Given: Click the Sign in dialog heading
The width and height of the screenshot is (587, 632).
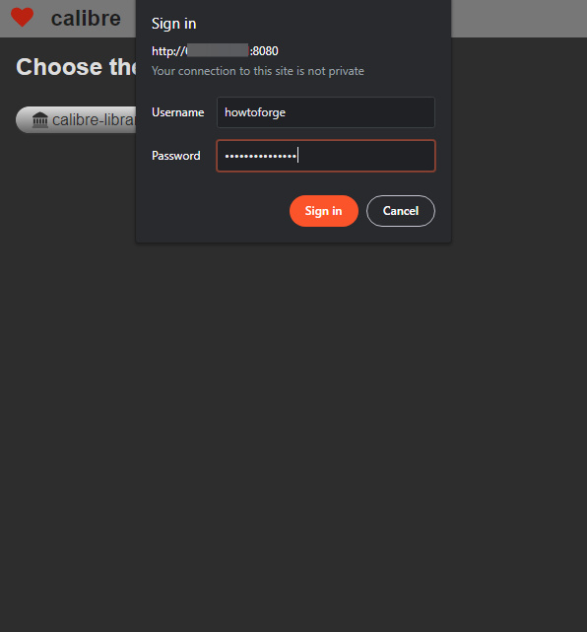Looking at the screenshot, I should (174, 24).
